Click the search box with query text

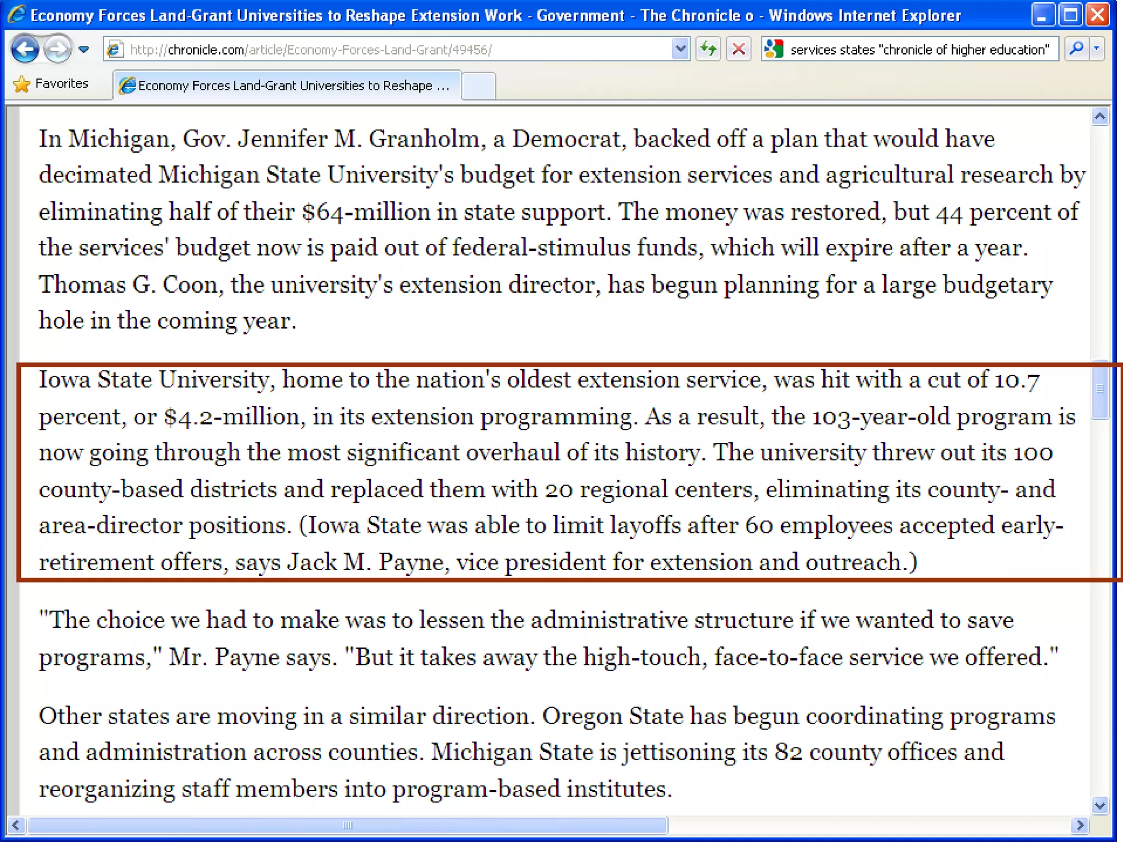(919, 50)
